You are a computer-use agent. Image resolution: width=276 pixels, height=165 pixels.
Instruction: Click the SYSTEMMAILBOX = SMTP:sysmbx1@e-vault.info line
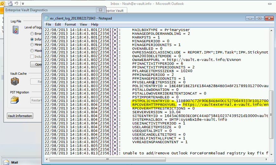179,119
